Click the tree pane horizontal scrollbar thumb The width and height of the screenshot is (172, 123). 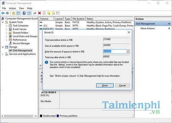point(19,116)
